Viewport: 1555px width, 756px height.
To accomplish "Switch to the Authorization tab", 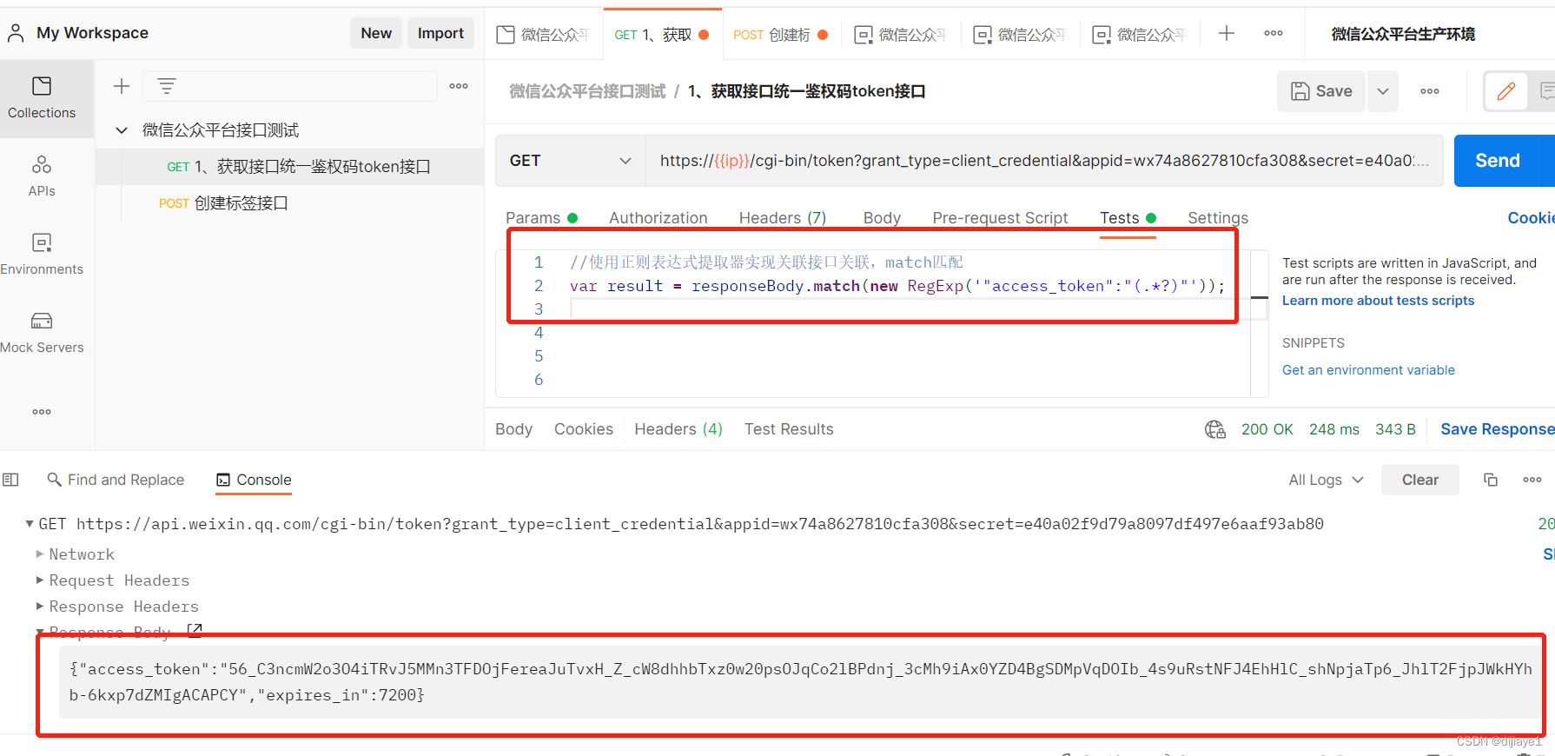I will click(658, 218).
